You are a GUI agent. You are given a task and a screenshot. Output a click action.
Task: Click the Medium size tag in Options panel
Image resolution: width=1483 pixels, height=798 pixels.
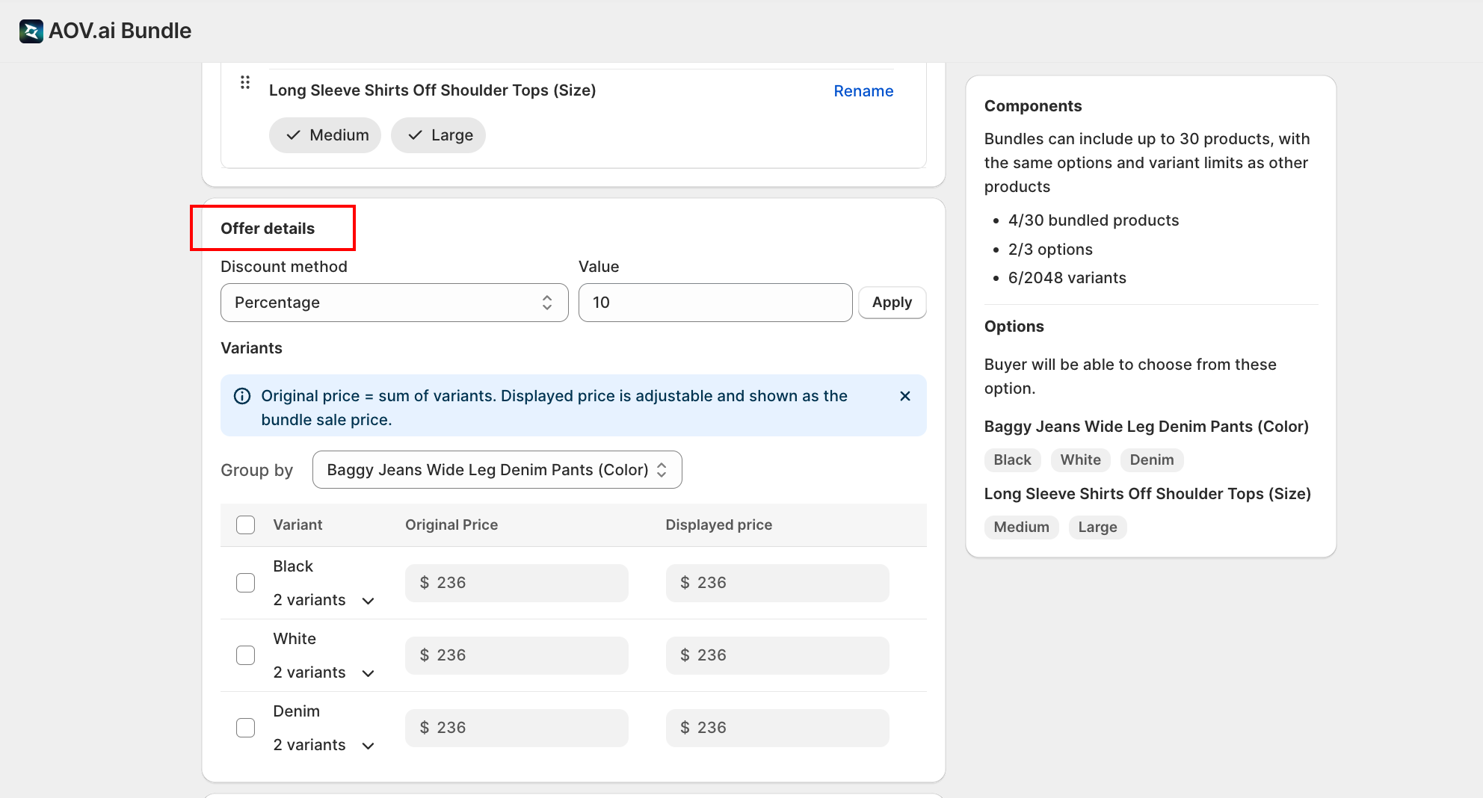[x=1021, y=528]
